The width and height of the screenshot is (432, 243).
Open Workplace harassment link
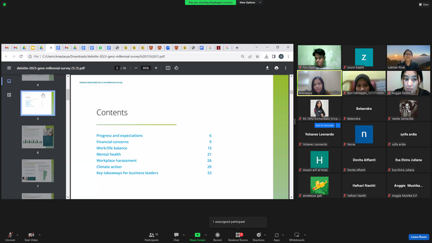(116, 161)
